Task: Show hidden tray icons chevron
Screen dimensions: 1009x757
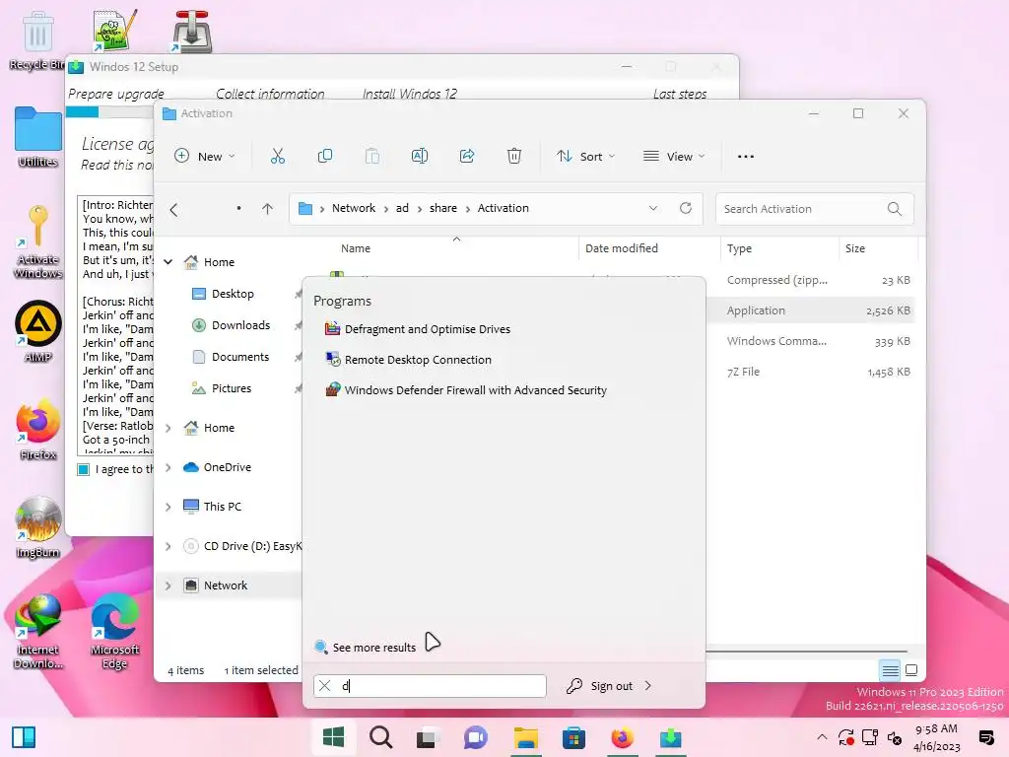Action: (822, 737)
